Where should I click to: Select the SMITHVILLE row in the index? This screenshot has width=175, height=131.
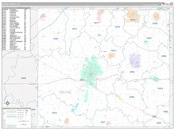click(x=14, y=46)
